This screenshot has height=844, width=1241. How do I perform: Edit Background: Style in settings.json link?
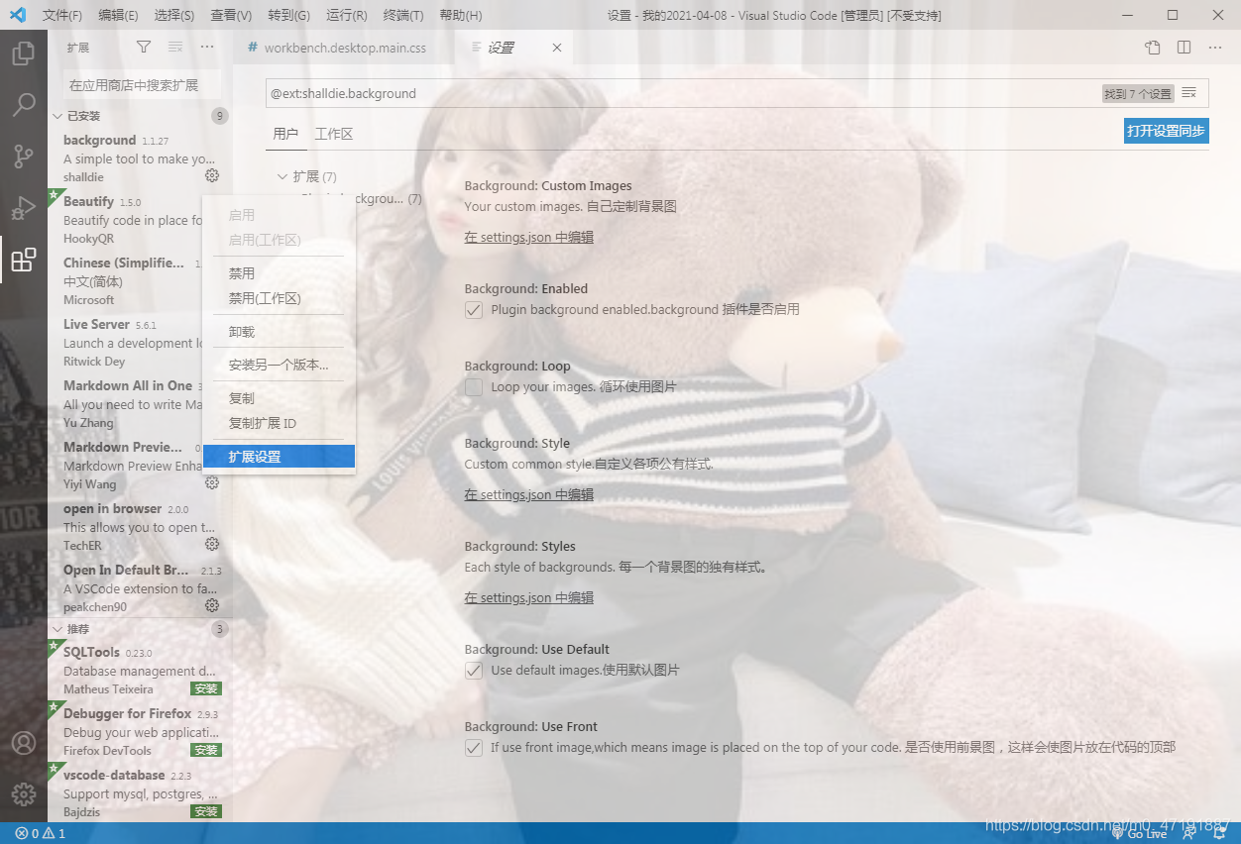(x=529, y=495)
